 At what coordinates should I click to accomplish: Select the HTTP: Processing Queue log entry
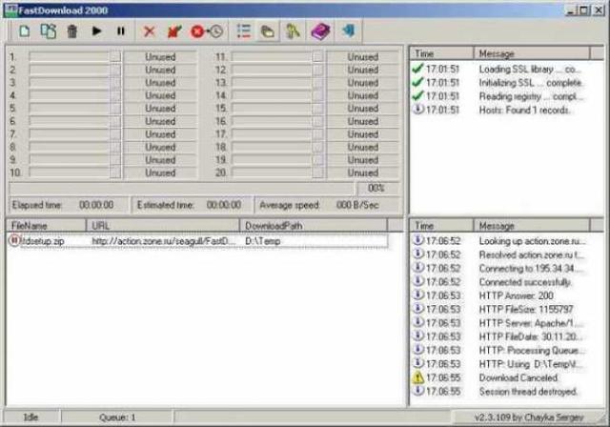click(x=499, y=350)
